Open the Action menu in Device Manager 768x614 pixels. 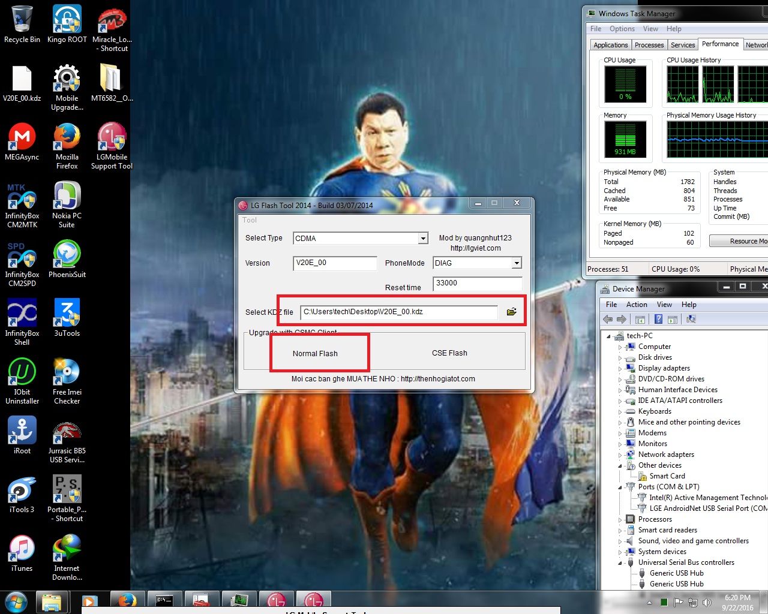click(x=637, y=305)
